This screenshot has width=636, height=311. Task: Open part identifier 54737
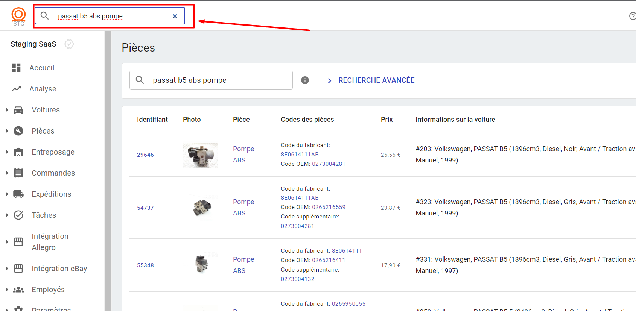click(x=145, y=208)
